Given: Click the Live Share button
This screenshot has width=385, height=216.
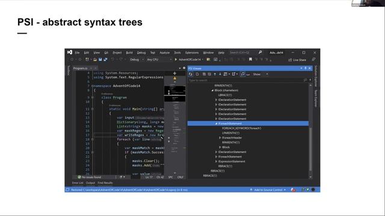Looking at the screenshot, I should (297, 60).
